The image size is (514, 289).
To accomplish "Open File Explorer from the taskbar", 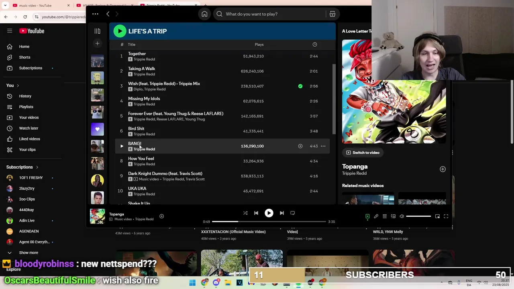I will pyautogui.click(x=228, y=283).
